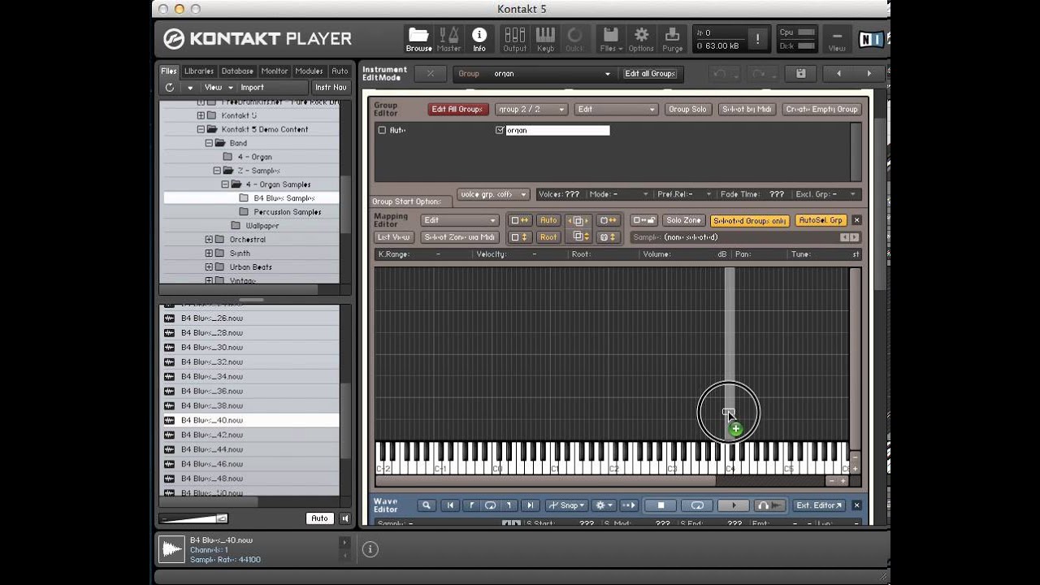The height and width of the screenshot is (585, 1040).
Task: Jump to sample start in Wave Editor
Action: coord(450,505)
